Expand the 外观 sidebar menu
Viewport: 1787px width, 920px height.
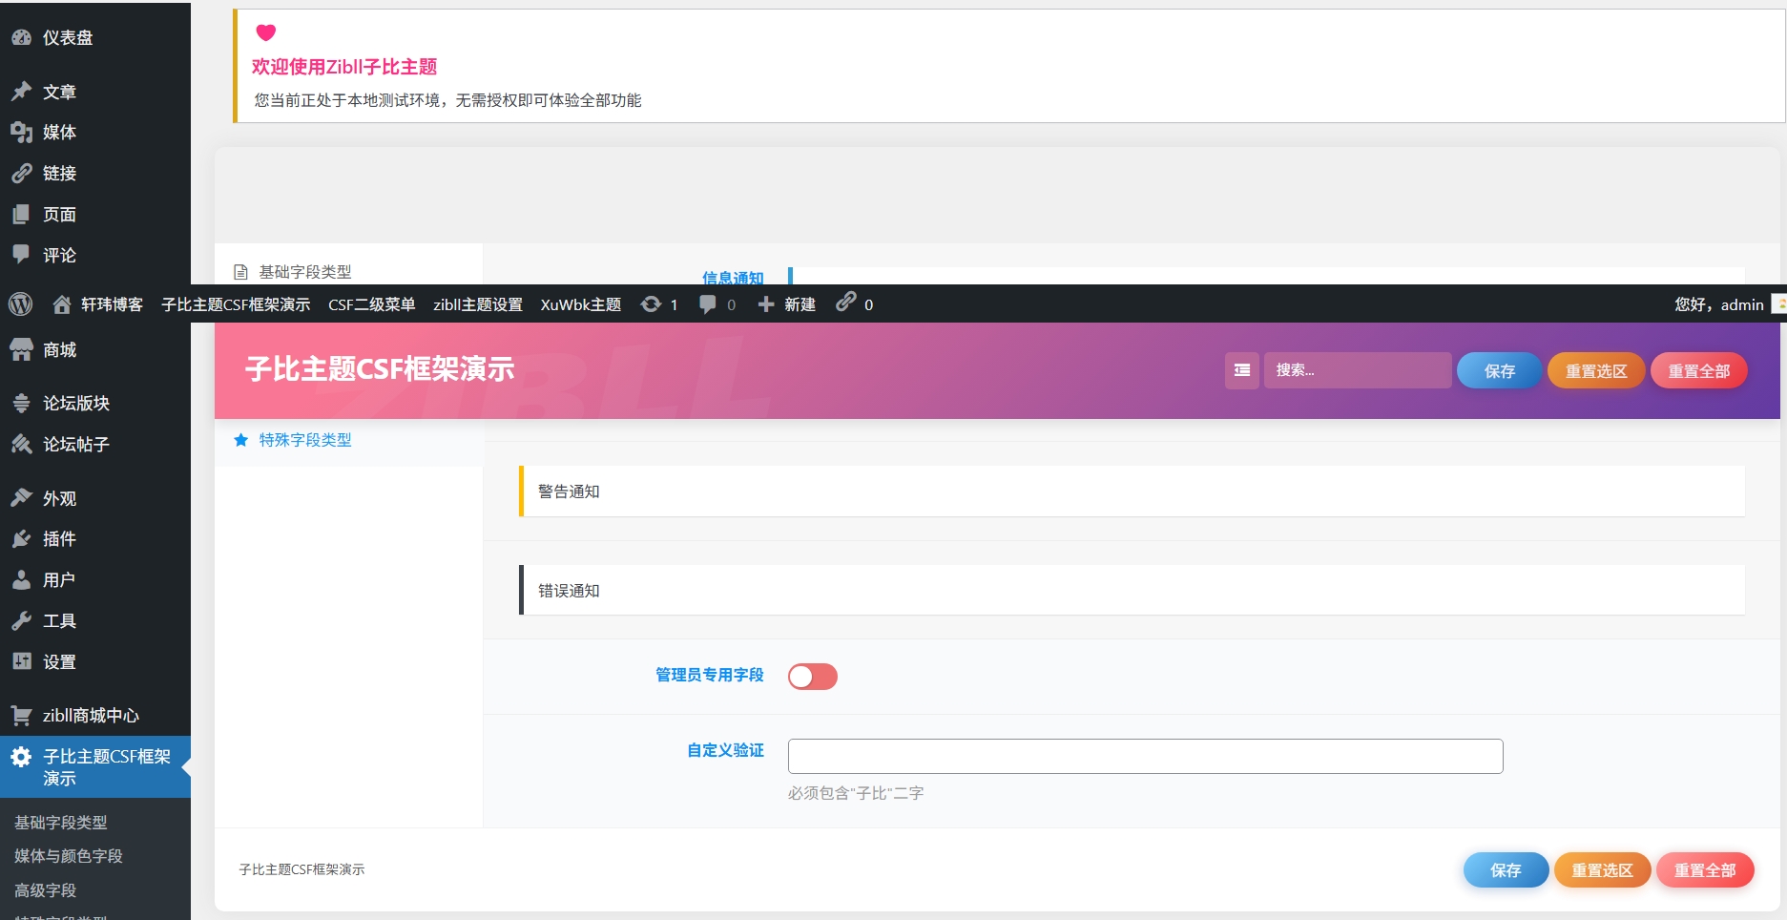tap(59, 498)
